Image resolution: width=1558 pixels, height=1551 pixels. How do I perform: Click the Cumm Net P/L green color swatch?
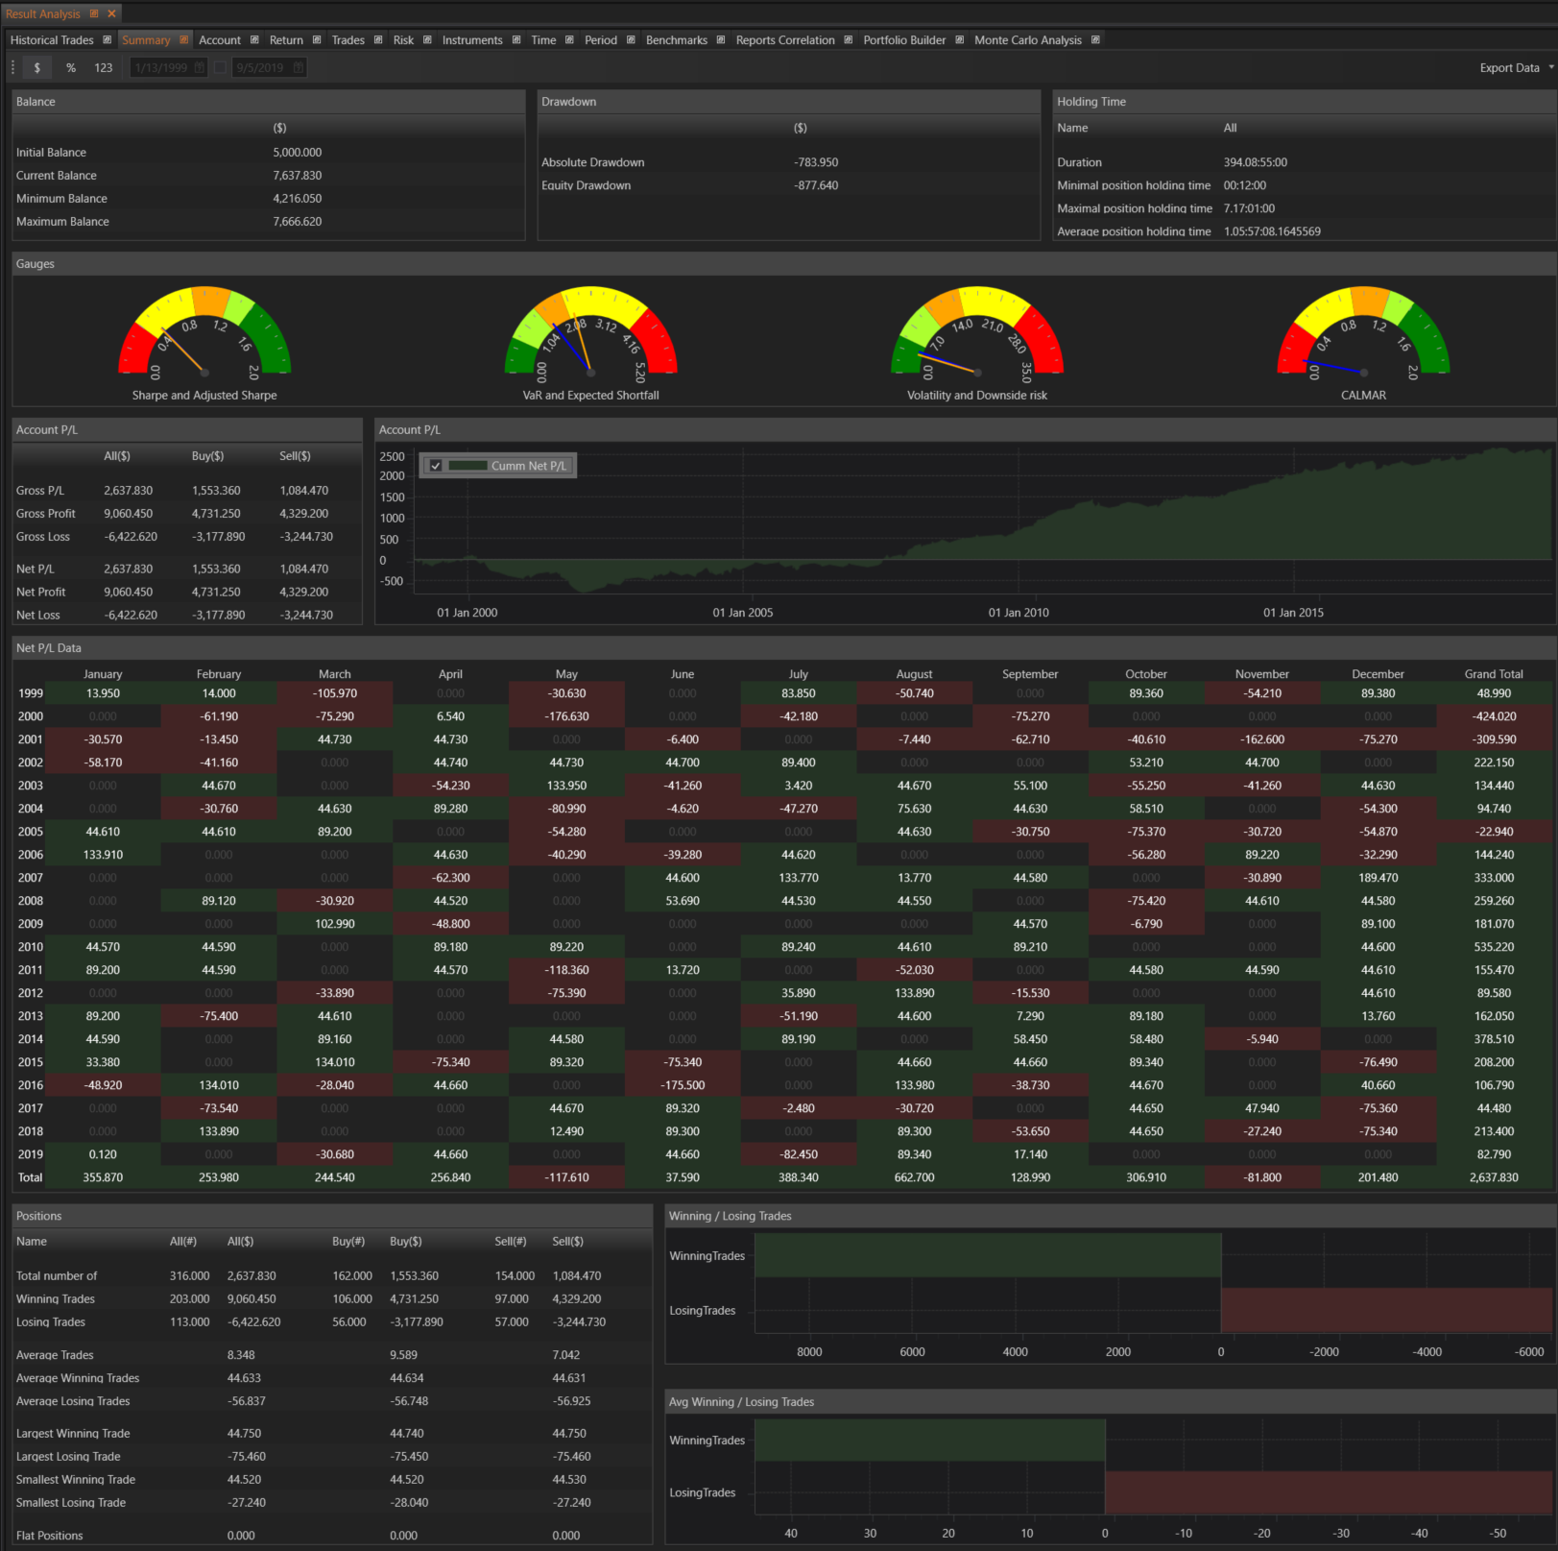pyautogui.click(x=467, y=466)
